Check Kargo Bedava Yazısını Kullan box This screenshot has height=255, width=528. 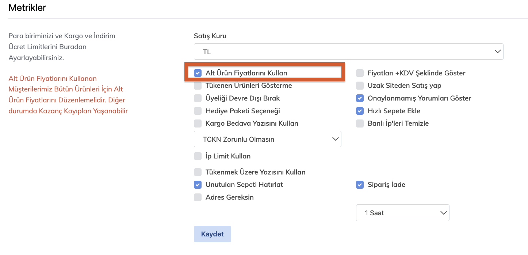(198, 123)
